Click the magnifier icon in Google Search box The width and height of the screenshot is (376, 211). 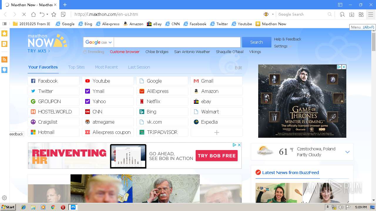330,14
